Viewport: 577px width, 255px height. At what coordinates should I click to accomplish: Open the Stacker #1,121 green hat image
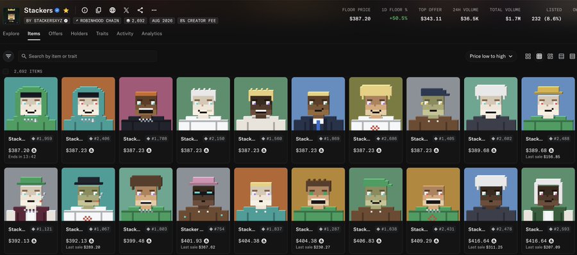tap(31, 194)
